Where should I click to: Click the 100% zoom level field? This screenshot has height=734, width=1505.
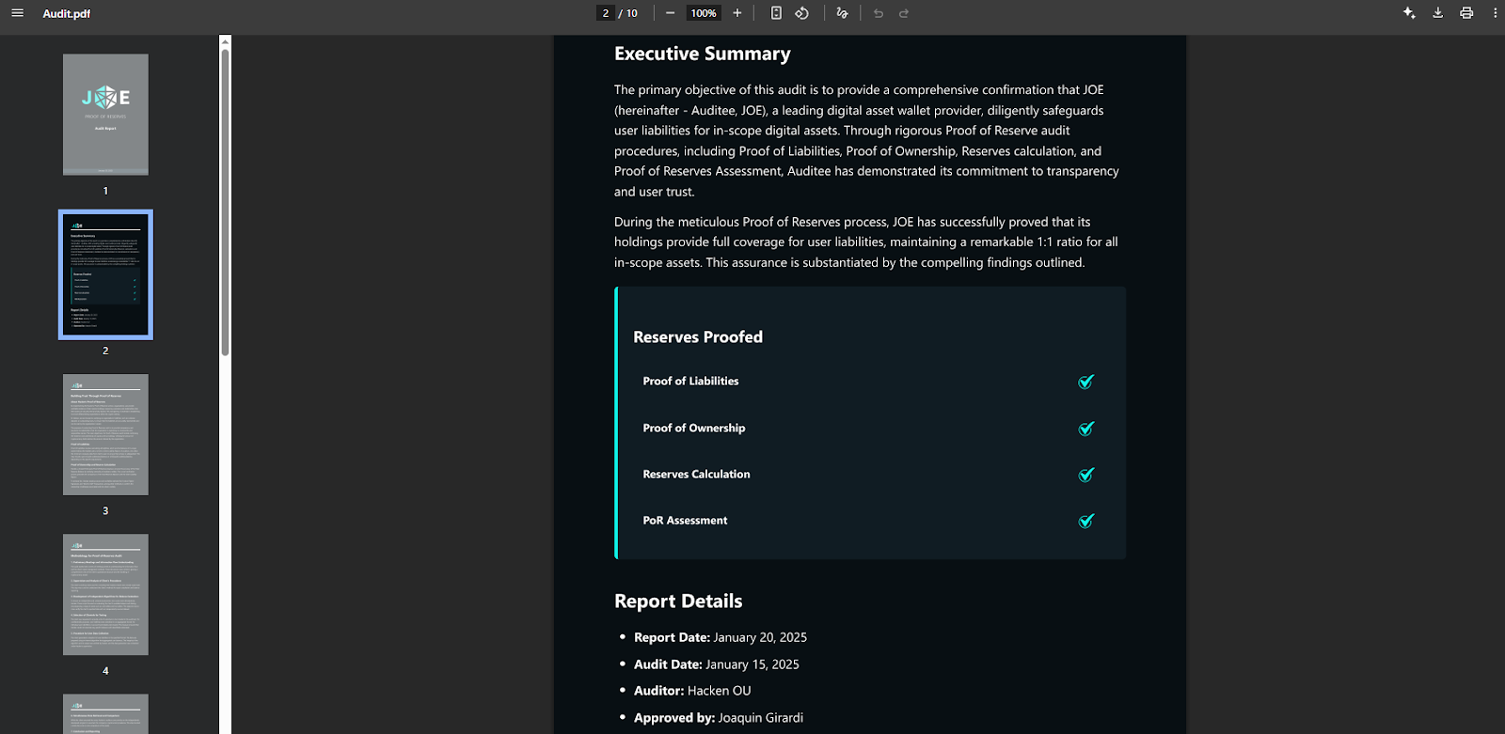704,13
